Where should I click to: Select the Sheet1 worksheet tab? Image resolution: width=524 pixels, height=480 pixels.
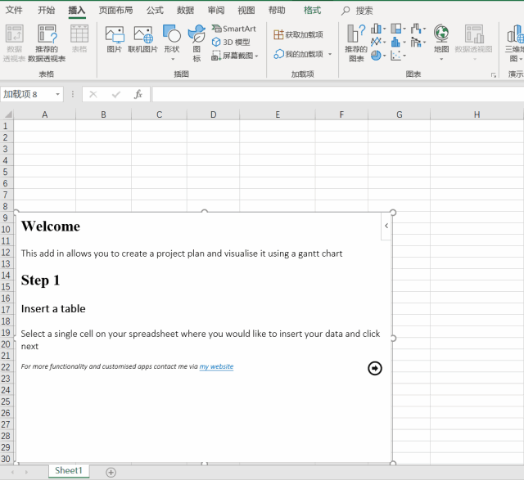coord(69,471)
